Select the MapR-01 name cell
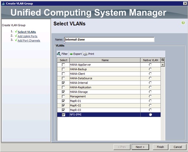 coord(105,101)
